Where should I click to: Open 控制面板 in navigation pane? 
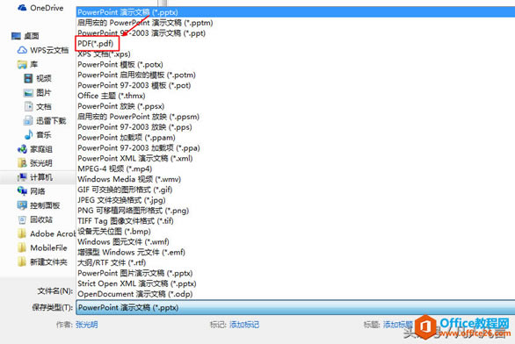click(45, 205)
